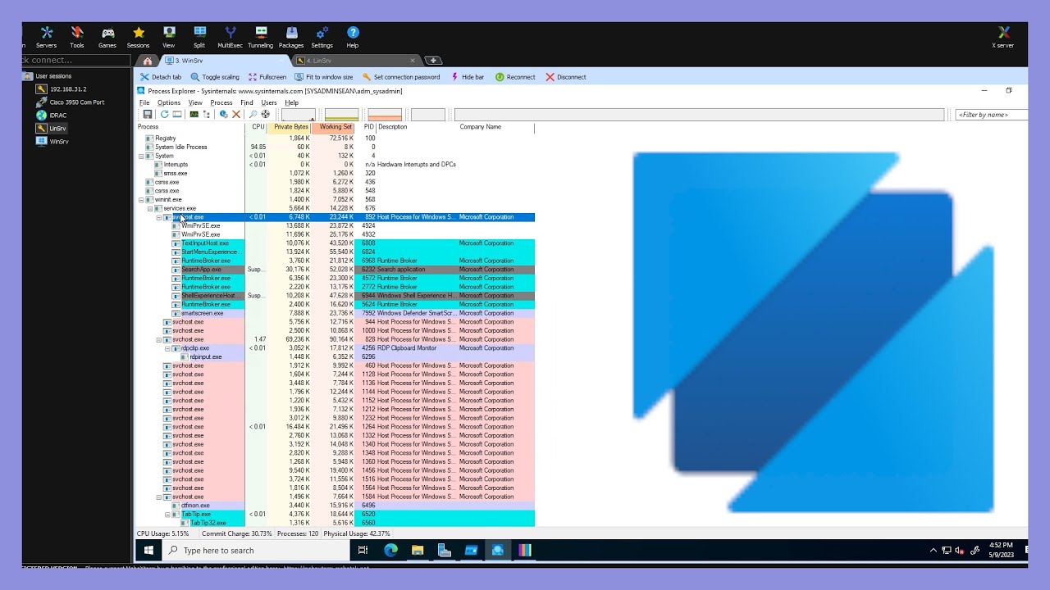Open the CPU usage mini graph
The image size is (1050, 590).
tap(299, 115)
